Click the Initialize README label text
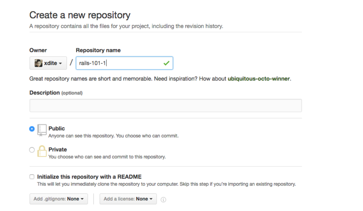The image size is (363, 211). pyautogui.click(x=89, y=177)
